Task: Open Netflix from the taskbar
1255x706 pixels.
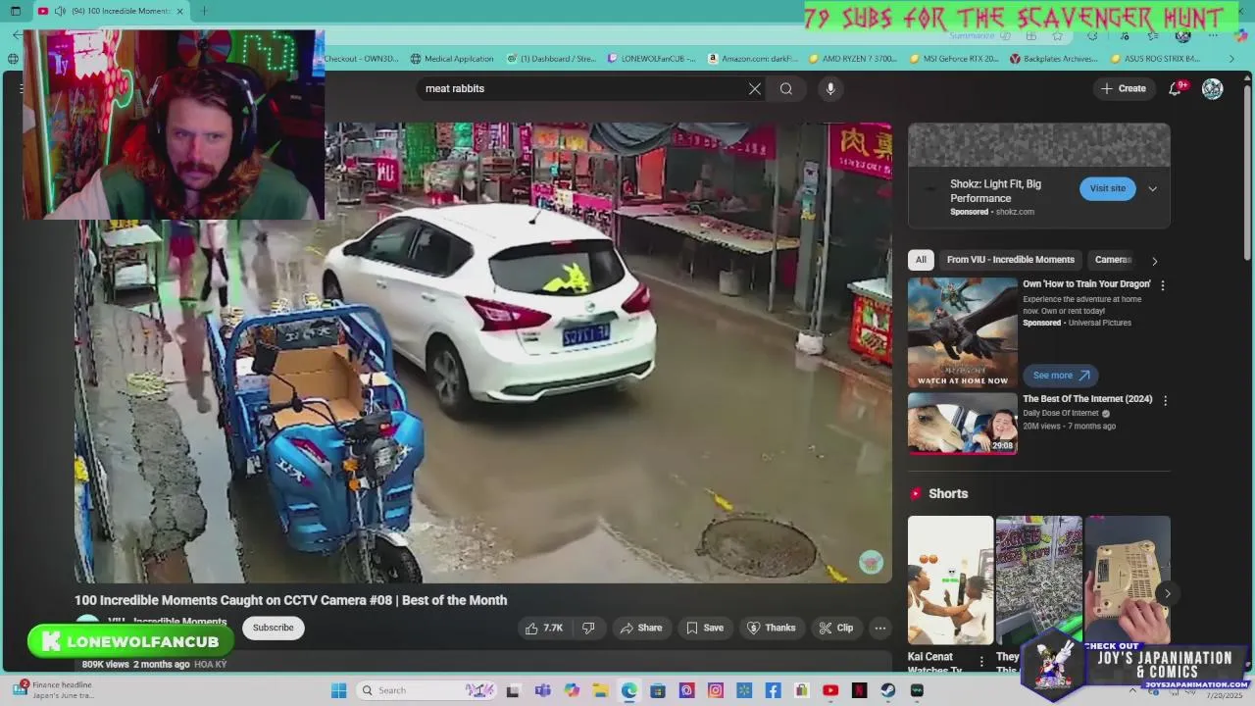Action: (859, 690)
